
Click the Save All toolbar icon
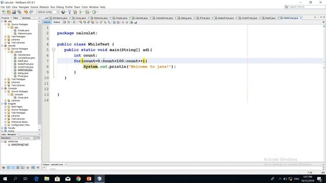19,12
